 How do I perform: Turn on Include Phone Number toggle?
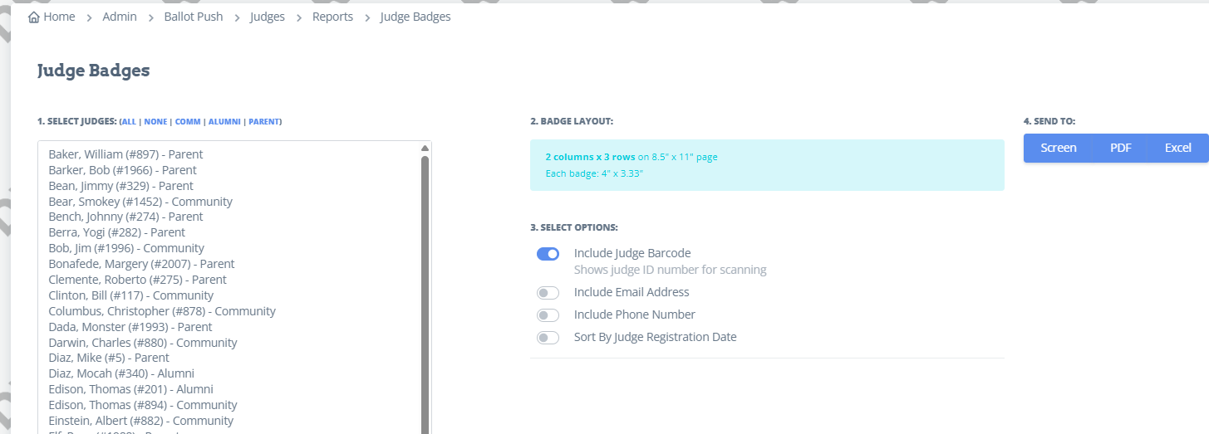point(548,315)
